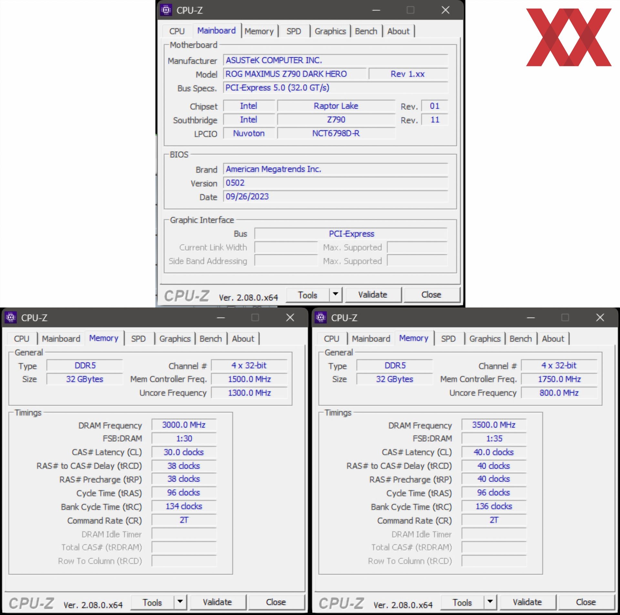Click Raptor Lake chipset value

pyautogui.click(x=336, y=106)
